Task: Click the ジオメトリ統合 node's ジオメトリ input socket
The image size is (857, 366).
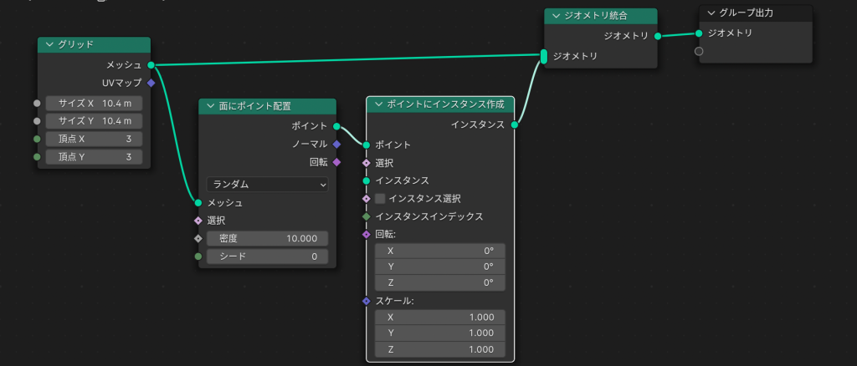Action: 544,56
